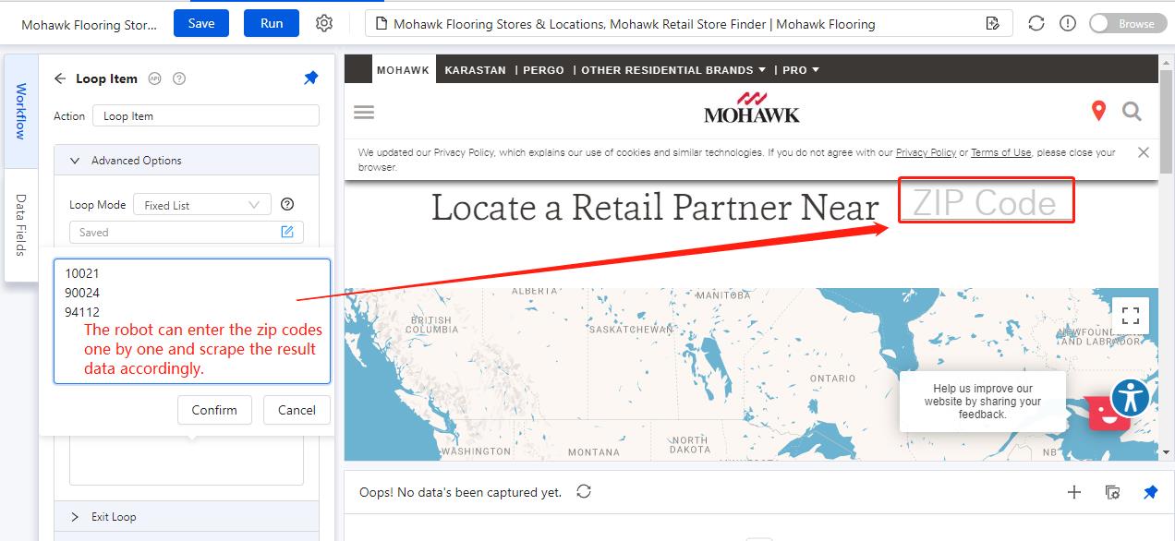
Task: Select the KARASTAN brand tab
Action: click(475, 70)
